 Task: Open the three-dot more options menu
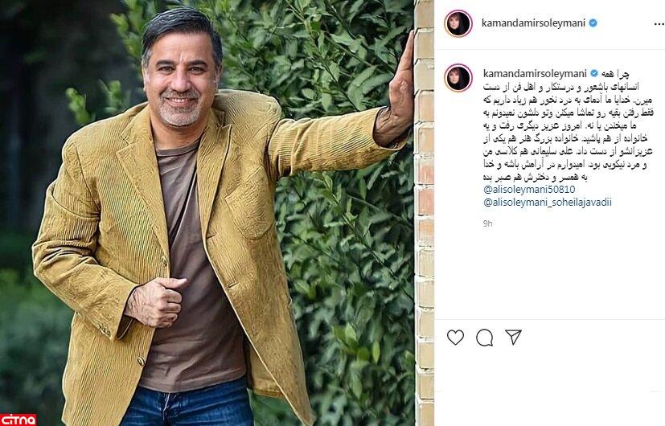[x=659, y=24]
